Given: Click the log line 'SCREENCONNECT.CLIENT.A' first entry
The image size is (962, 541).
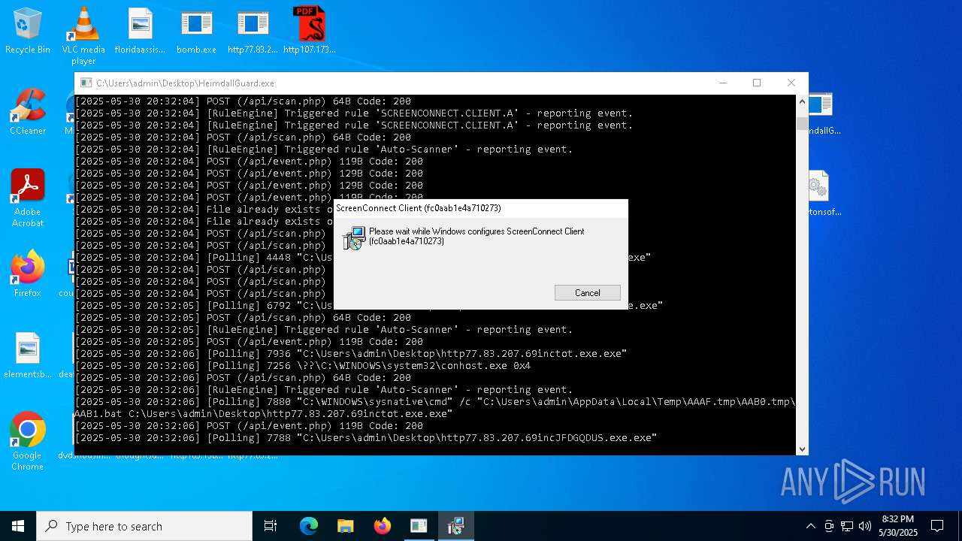Looking at the screenshot, I should (x=353, y=113).
